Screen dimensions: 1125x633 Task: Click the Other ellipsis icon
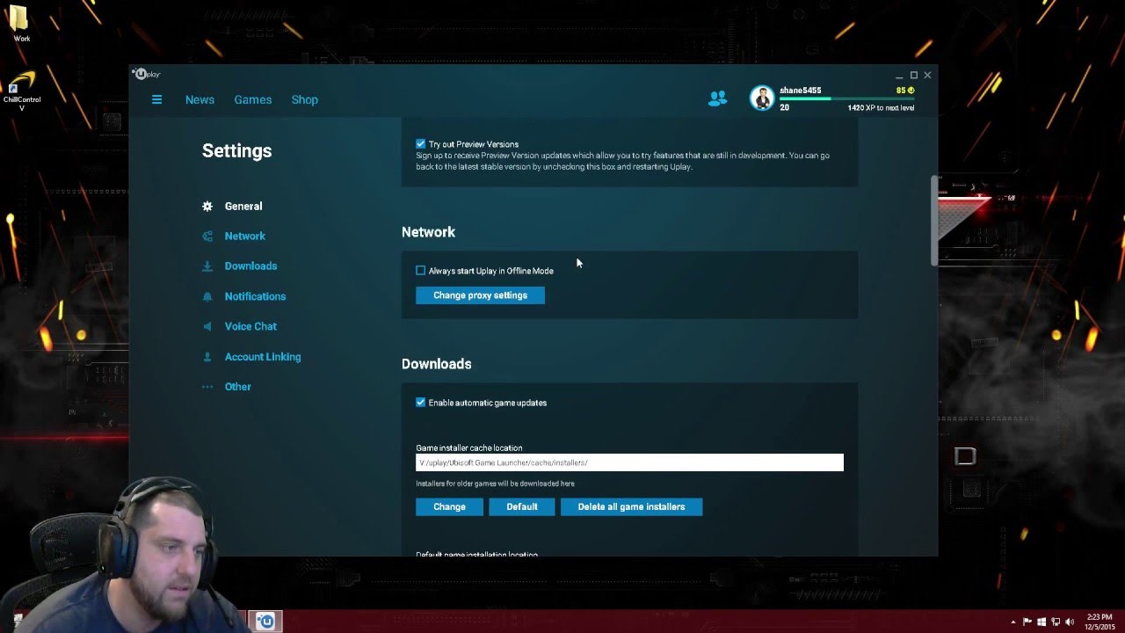click(x=207, y=387)
